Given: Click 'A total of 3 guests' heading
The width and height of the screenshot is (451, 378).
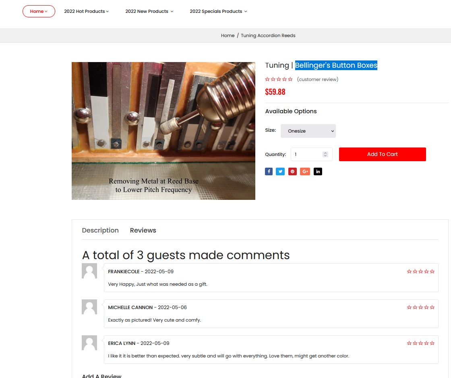Looking at the screenshot, I should (186, 255).
